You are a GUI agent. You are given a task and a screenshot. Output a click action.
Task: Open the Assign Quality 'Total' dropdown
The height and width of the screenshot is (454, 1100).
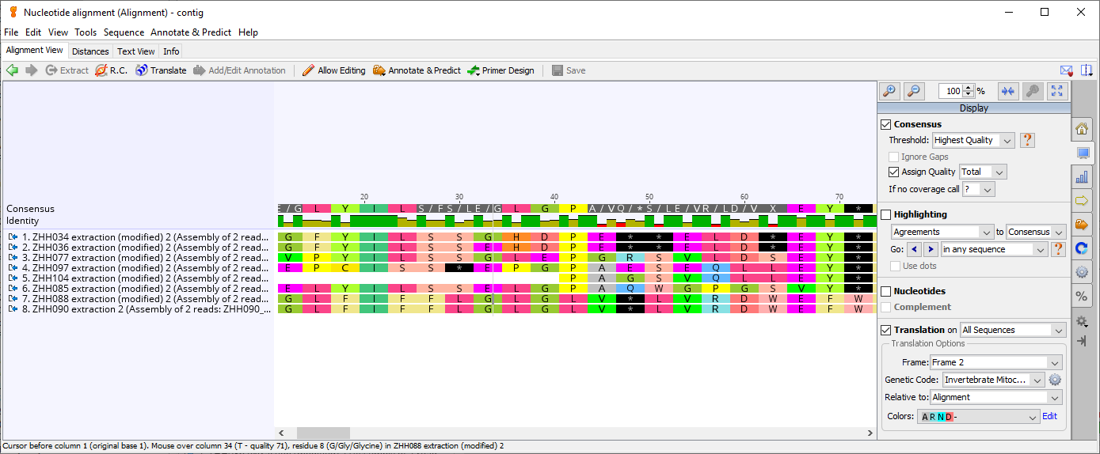coord(983,172)
